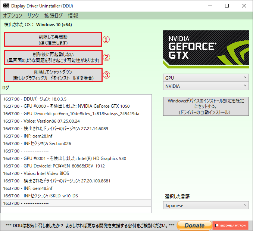Open the リンク menu

tap(33, 16)
